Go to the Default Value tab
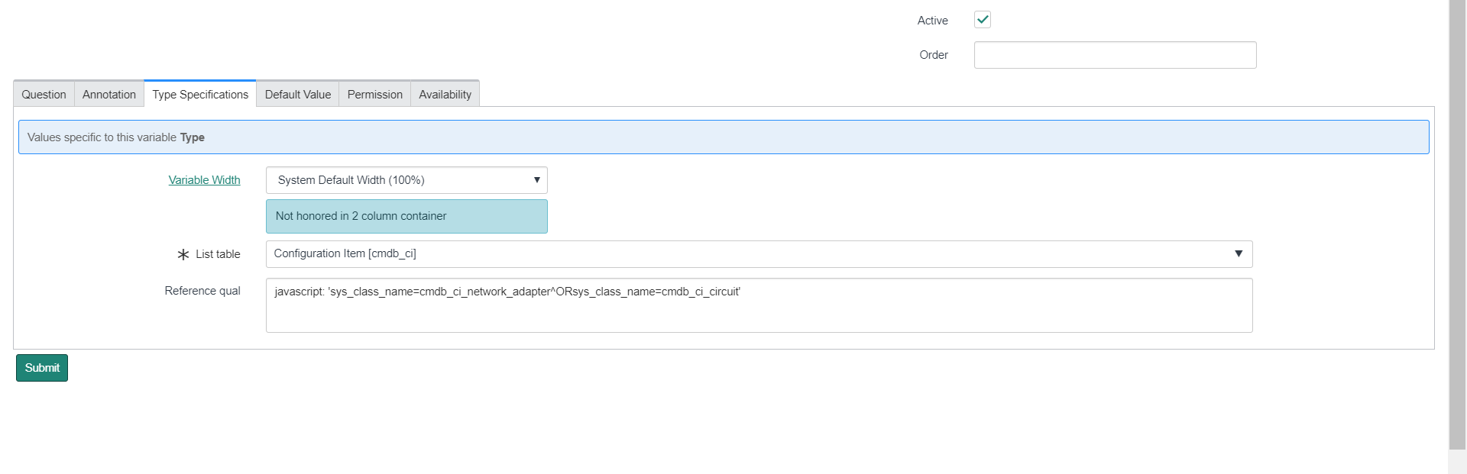 tap(297, 95)
